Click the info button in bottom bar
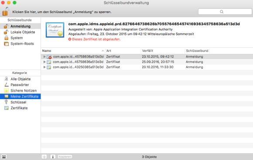 click(53, 157)
